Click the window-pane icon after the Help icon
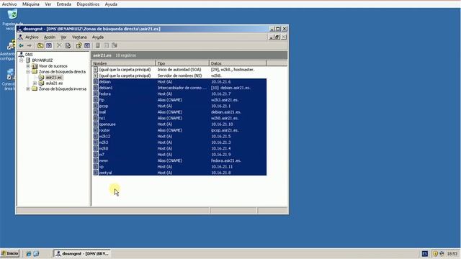461x259 pixels. [87, 45]
